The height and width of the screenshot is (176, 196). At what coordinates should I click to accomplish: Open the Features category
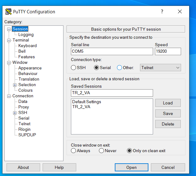coord(26,57)
